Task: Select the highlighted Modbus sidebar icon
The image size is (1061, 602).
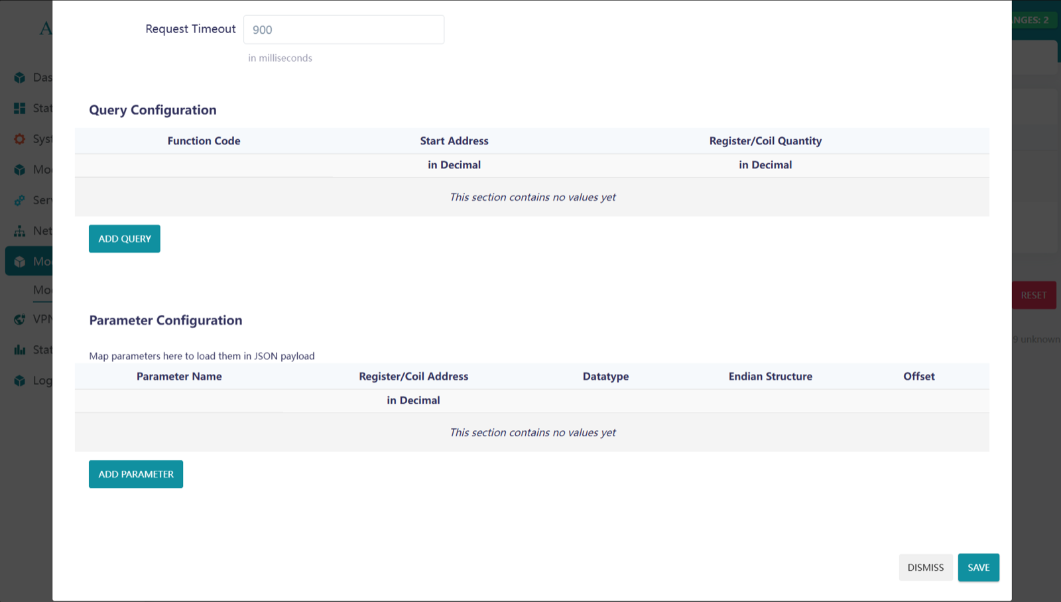Action: [x=20, y=261]
